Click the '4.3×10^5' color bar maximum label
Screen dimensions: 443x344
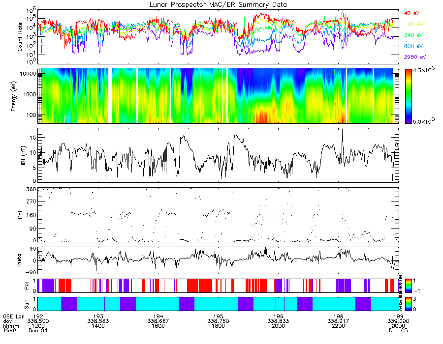pos(424,70)
